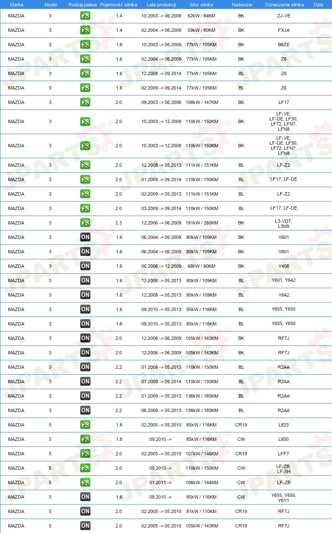Click the PB icon in the 02.2009 Z6 row
The width and height of the screenshot is (332, 533).
point(85,88)
